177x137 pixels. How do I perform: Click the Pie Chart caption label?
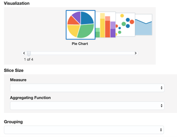point(80,44)
